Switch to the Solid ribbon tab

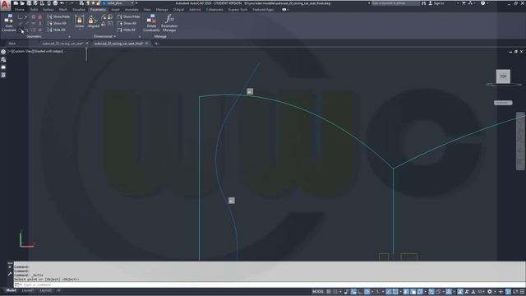(34, 10)
